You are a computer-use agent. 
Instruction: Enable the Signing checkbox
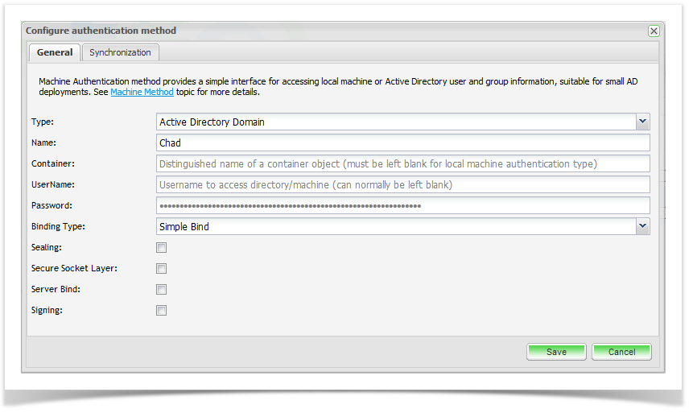coord(162,311)
